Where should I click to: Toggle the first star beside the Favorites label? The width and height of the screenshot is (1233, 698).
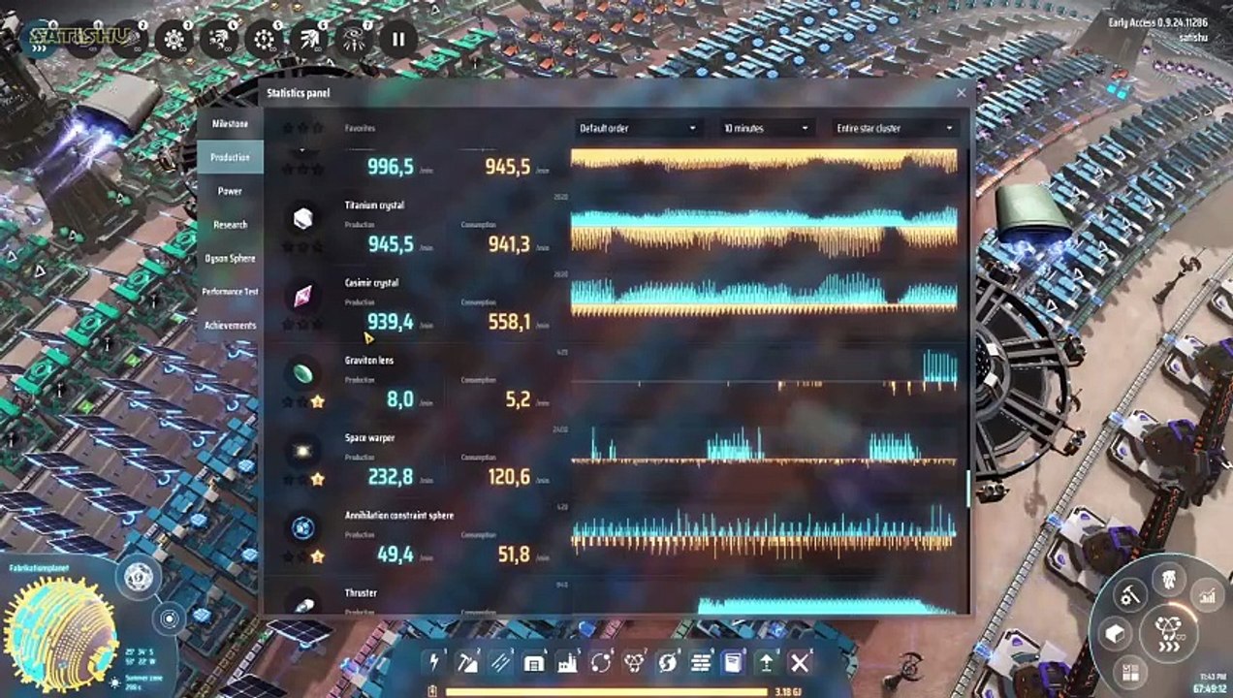pyautogui.click(x=288, y=127)
